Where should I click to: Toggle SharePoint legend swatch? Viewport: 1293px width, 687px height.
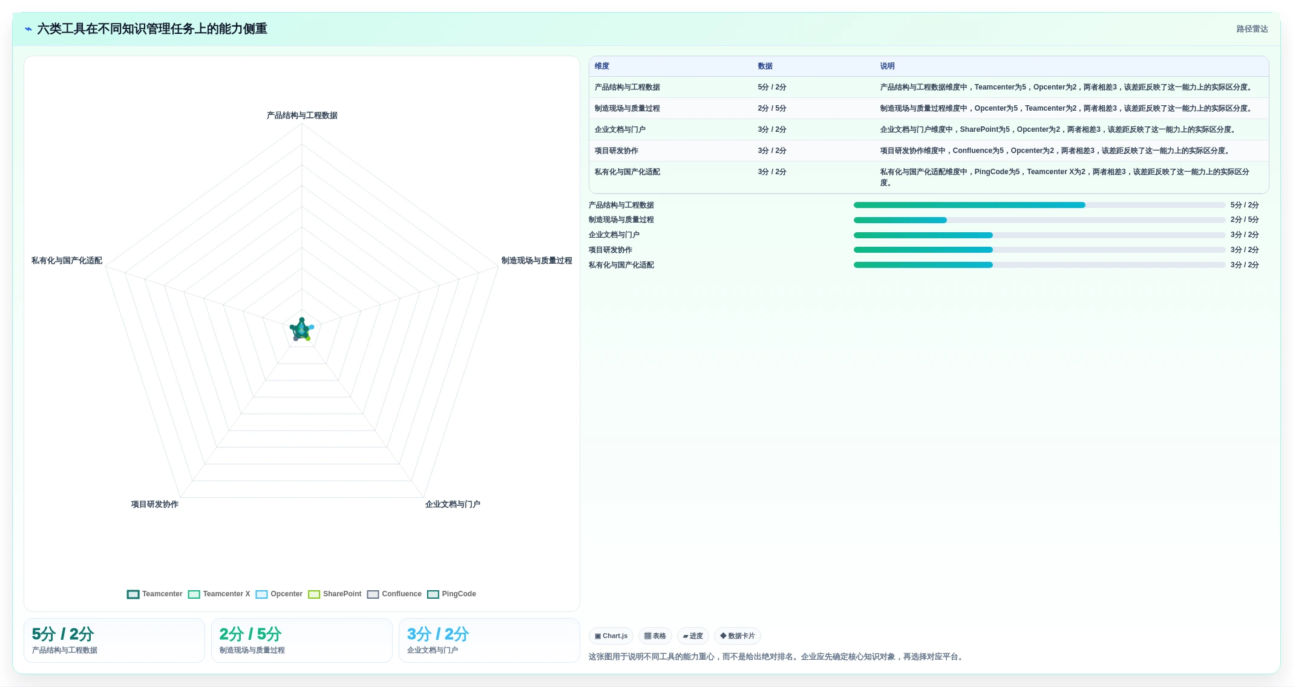pos(314,594)
